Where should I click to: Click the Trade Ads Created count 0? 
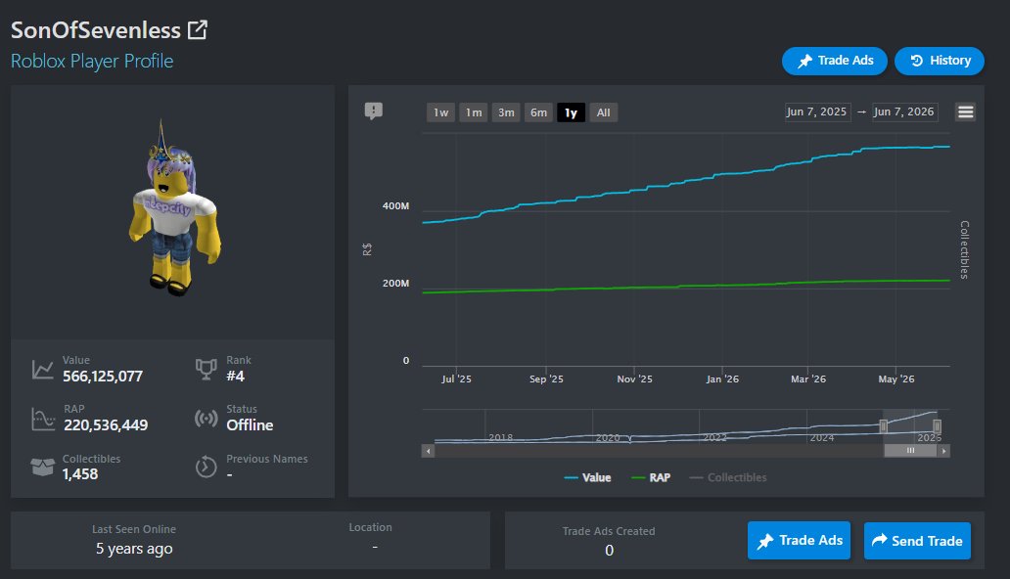(609, 551)
